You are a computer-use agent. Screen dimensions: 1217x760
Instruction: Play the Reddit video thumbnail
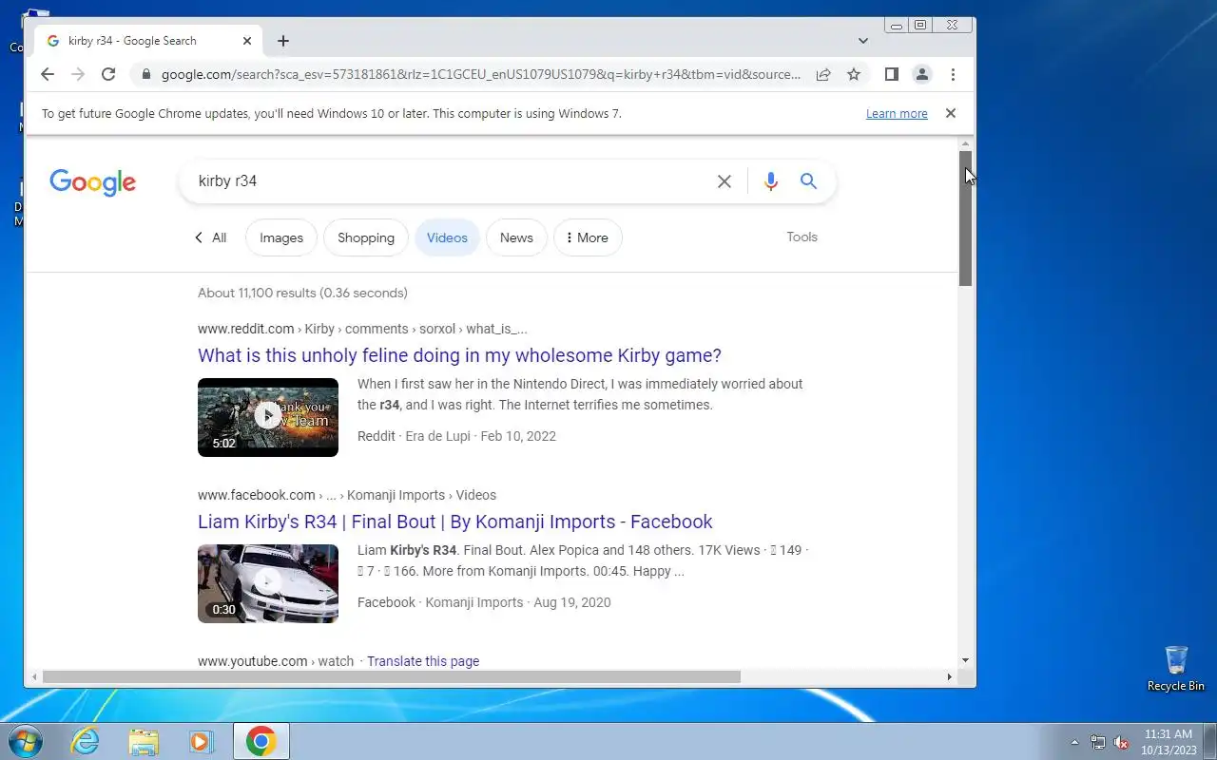pyautogui.click(x=268, y=417)
